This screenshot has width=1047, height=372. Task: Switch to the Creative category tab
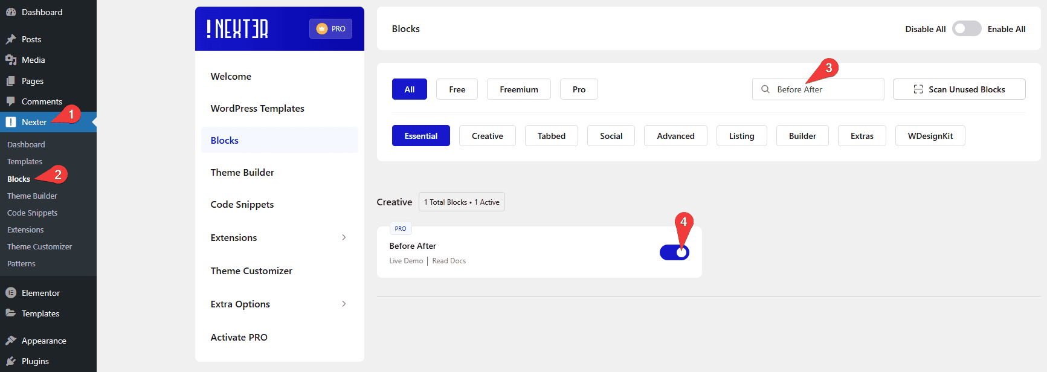(487, 136)
